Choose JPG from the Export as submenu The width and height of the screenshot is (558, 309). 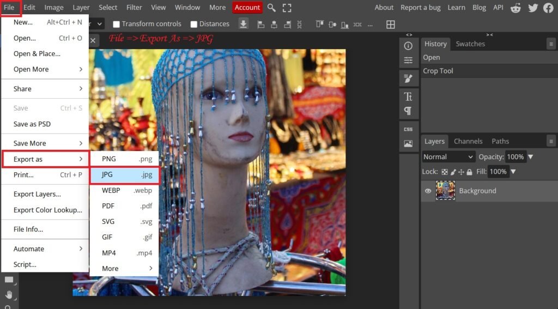point(124,175)
